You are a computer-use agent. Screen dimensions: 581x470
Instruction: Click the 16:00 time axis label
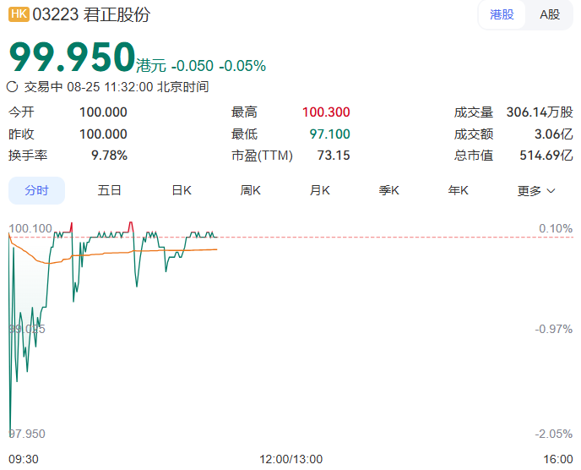558,459
